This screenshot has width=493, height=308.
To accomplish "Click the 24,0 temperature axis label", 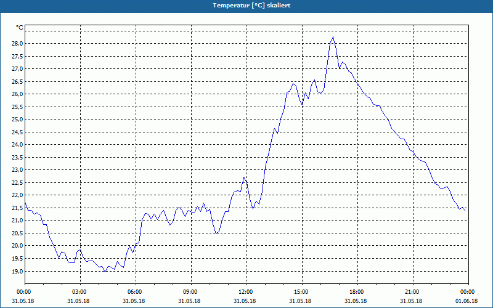I will tap(18, 145).
